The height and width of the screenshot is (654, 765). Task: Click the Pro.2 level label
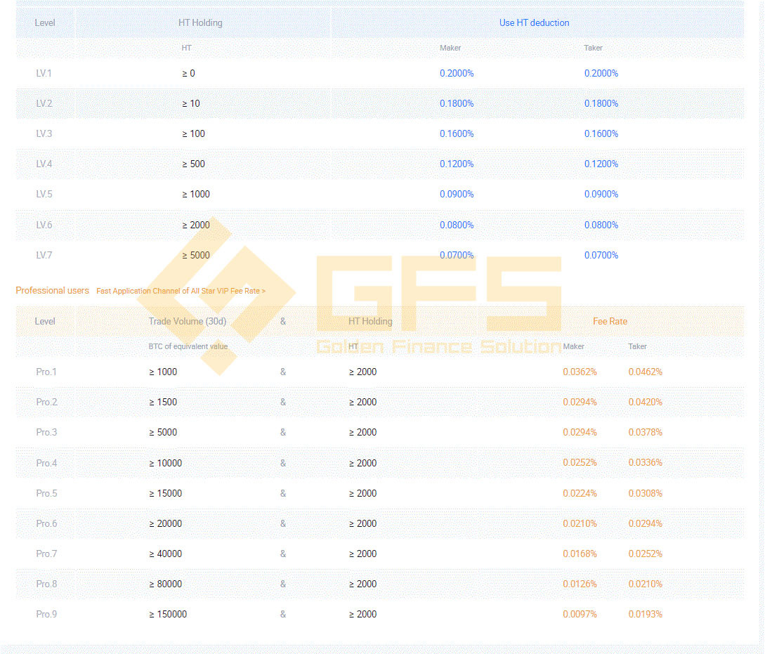pyautogui.click(x=46, y=402)
